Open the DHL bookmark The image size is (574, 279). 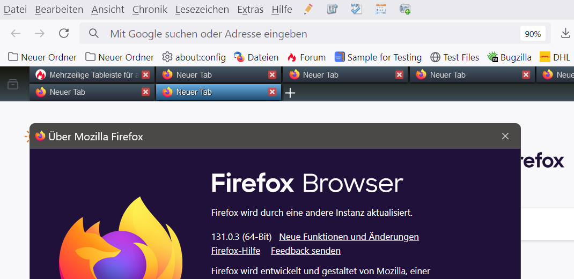point(555,57)
